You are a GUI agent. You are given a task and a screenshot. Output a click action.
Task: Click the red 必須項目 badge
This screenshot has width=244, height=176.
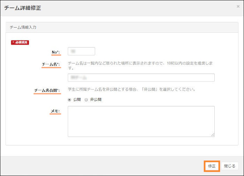[x=20, y=43]
